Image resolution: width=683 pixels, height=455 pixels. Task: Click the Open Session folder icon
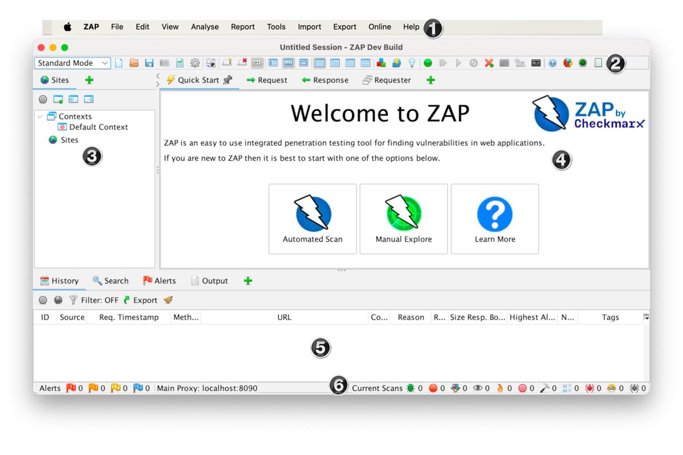pyautogui.click(x=134, y=63)
